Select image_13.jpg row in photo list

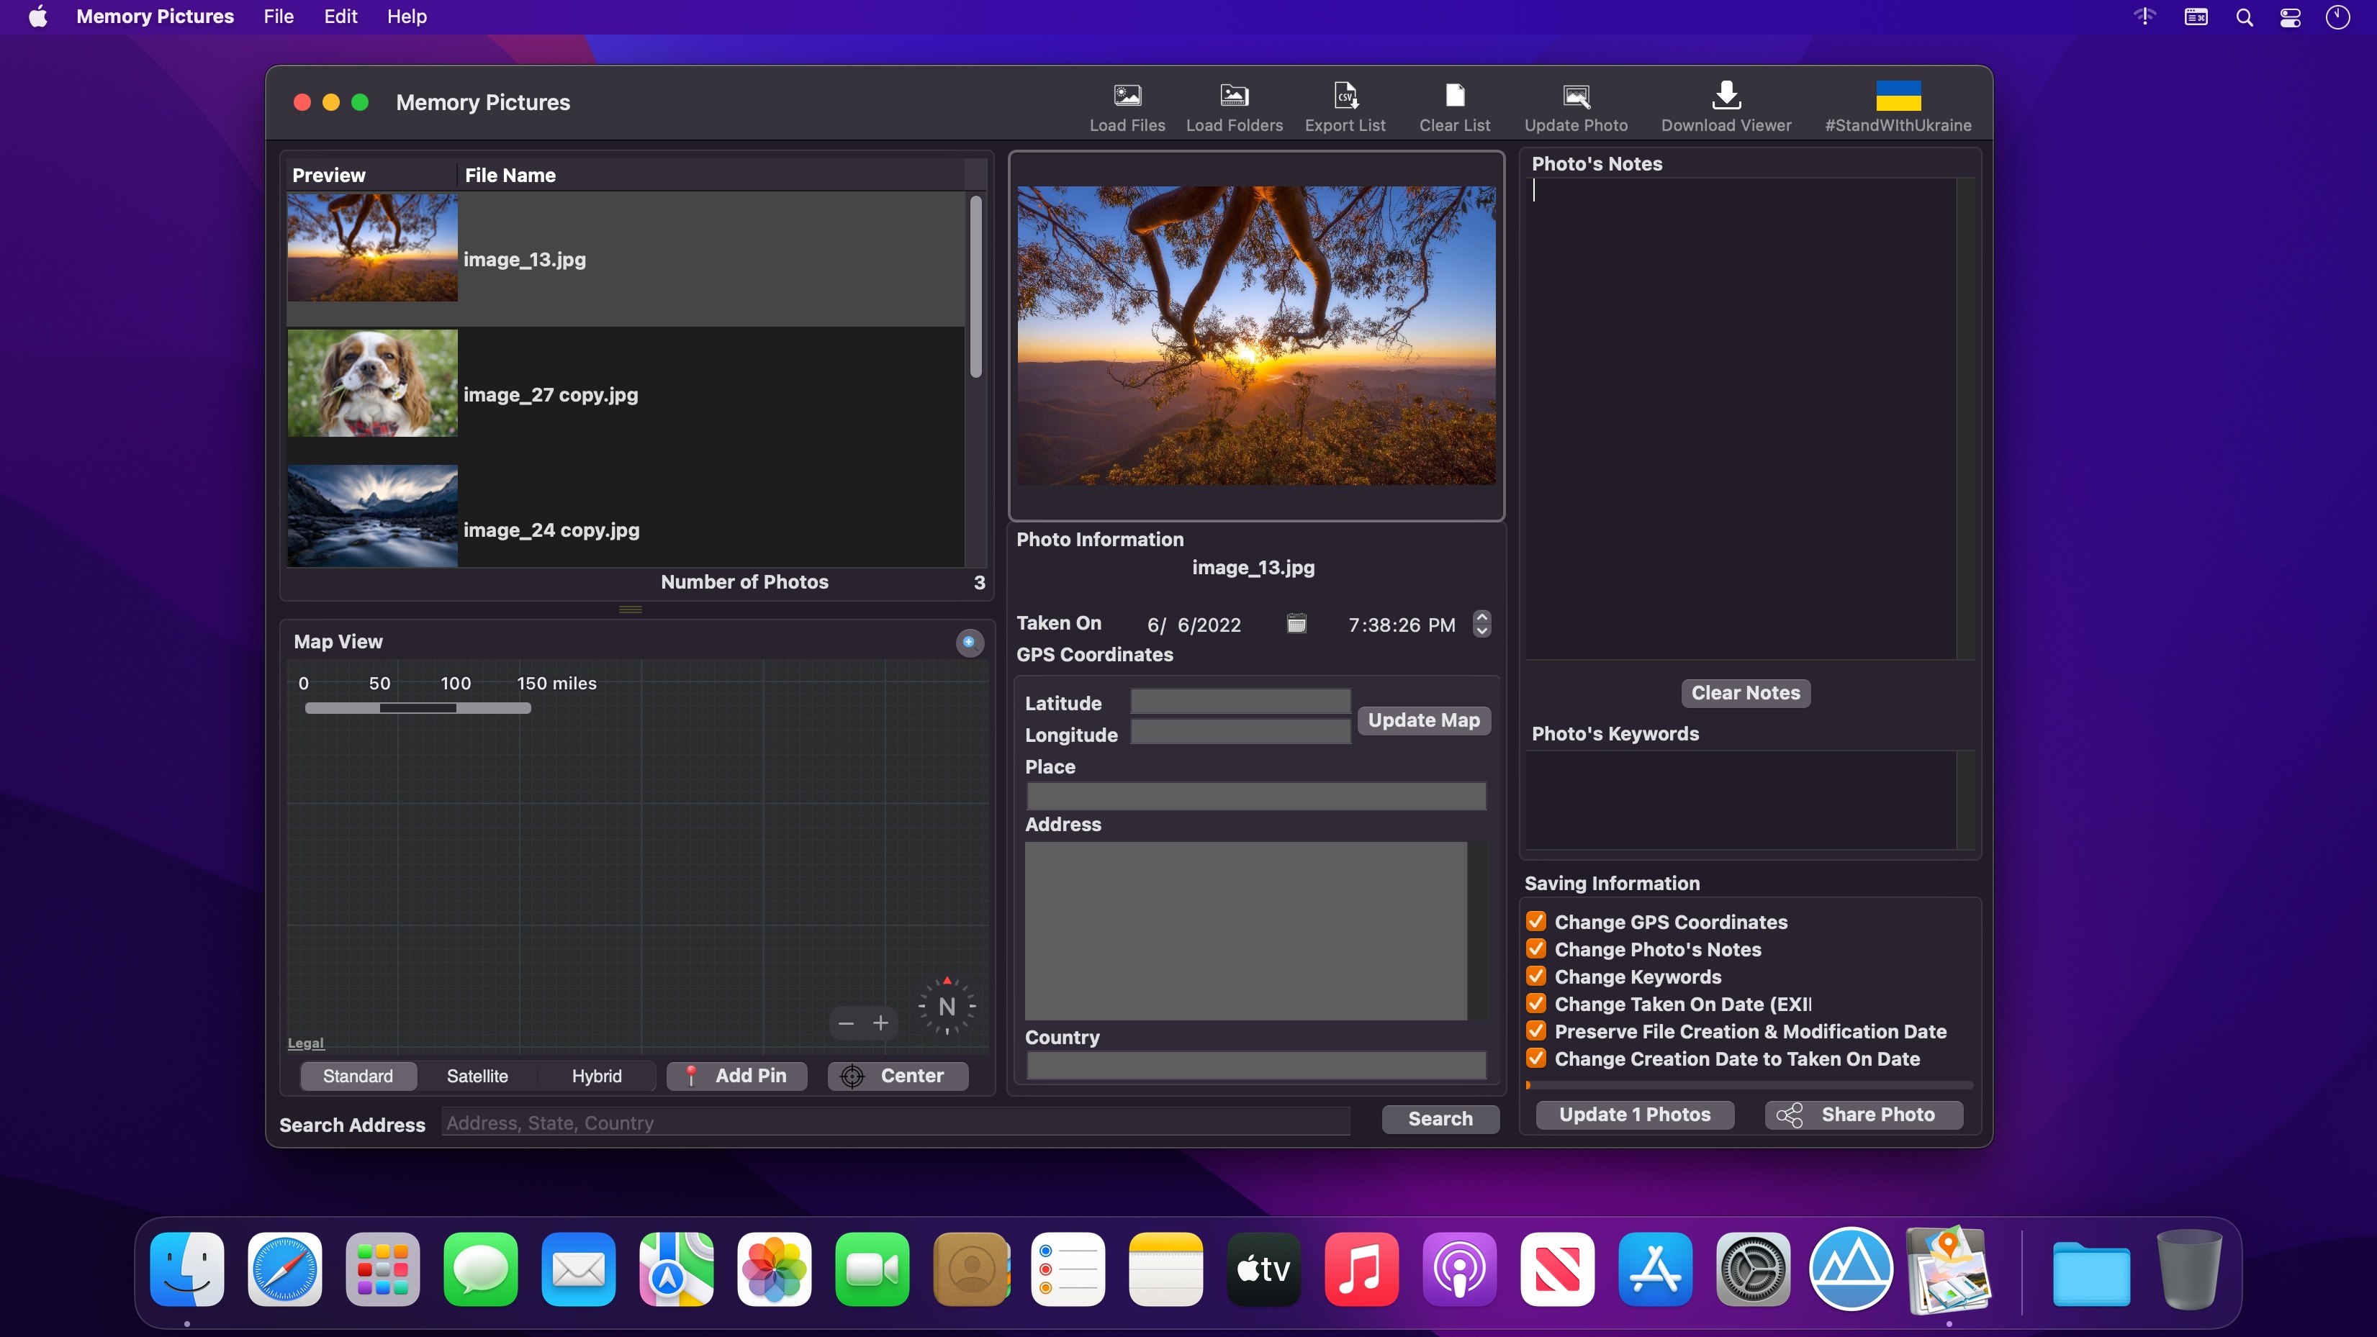(626, 259)
